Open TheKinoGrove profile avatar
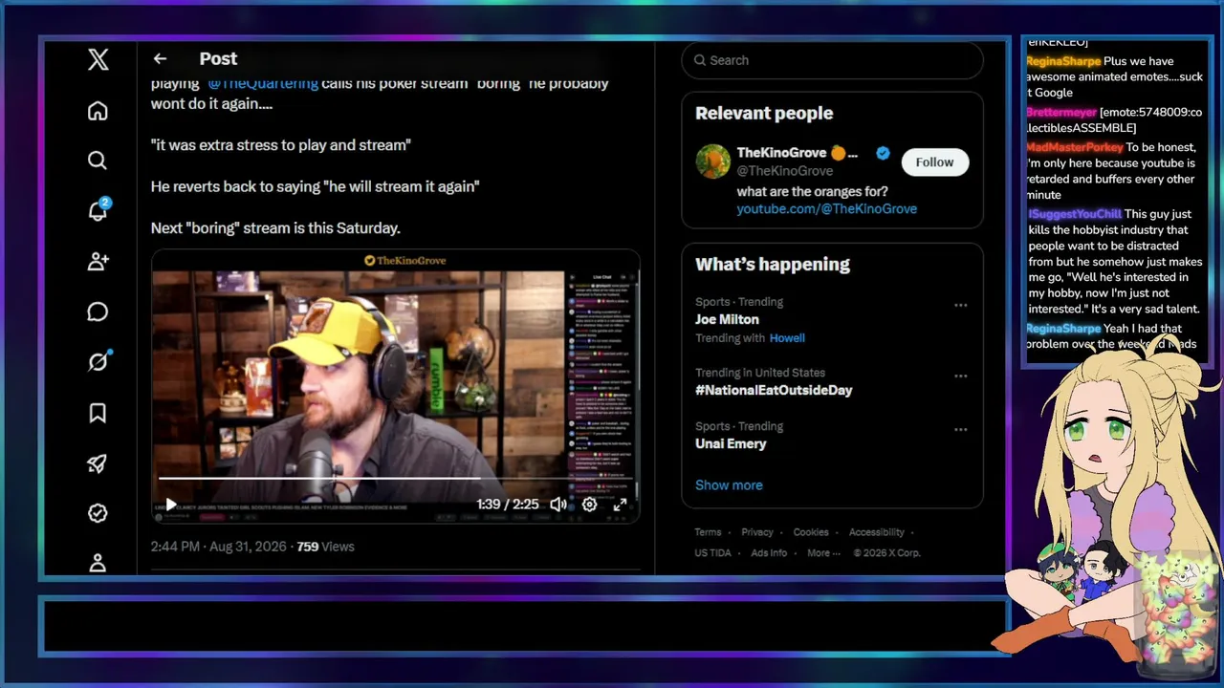This screenshot has width=1224, height=688. (712, 161)
